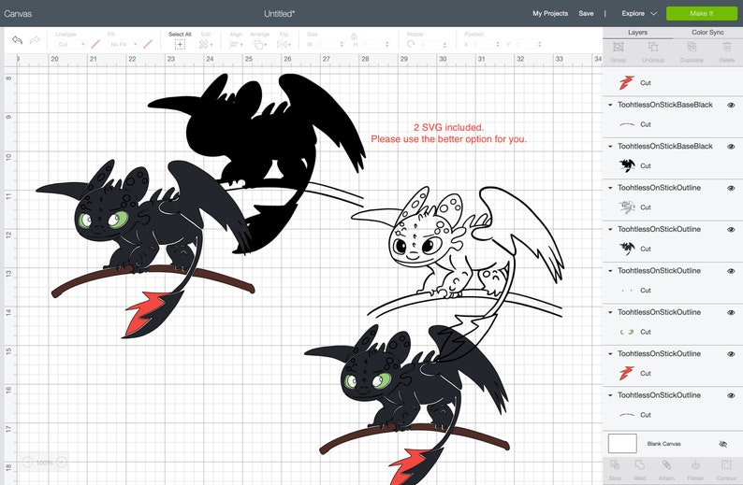The image size is (743, 485).
Task: Click the Size width W field
Action: click(329, 45)
